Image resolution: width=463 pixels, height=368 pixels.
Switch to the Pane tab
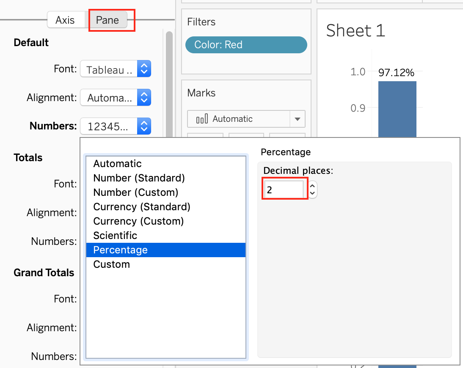pos(107,19)
